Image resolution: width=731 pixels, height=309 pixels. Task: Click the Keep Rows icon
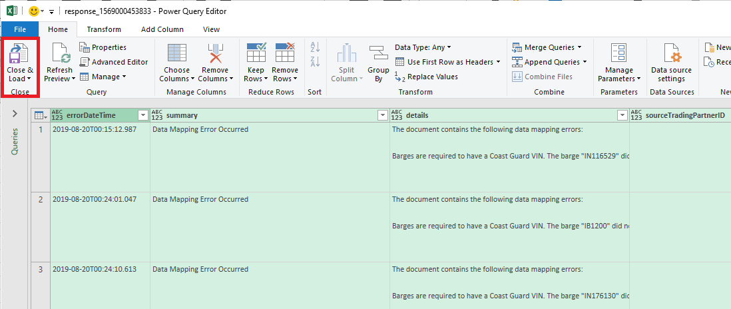[256, 52]
